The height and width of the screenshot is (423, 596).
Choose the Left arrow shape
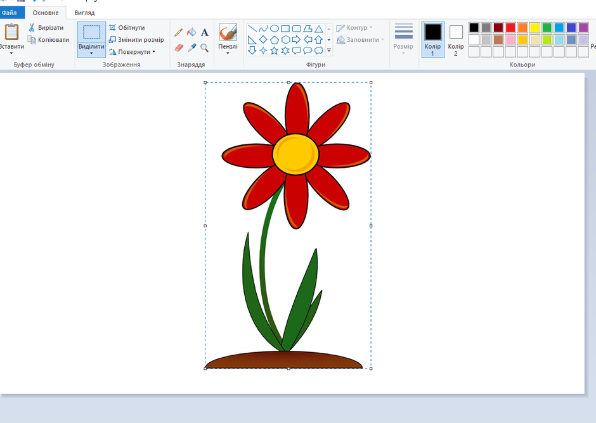click(x=308, y=39)
